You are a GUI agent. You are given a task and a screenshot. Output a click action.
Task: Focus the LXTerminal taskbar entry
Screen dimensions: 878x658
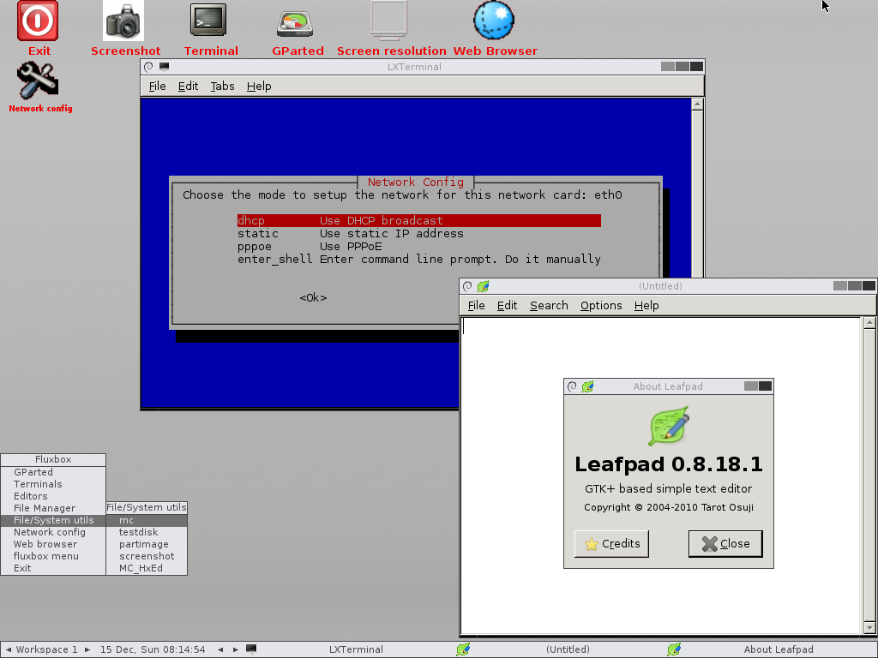pyautogui.click(x=348, y=649)
